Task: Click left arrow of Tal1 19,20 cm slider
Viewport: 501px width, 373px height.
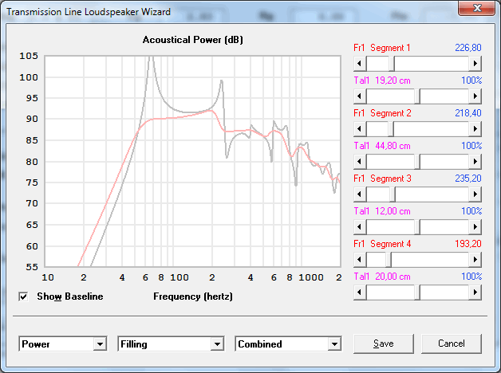Action: point(360,96)
